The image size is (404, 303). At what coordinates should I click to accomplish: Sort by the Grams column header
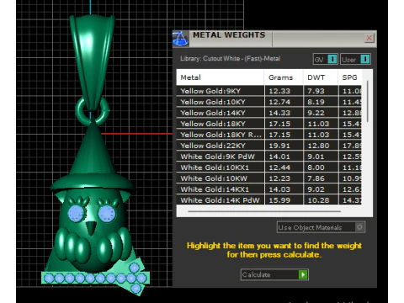(x=284, y=77)
